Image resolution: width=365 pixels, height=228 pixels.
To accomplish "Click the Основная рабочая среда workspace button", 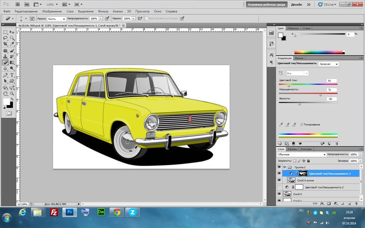I will (x=267, y=5).
